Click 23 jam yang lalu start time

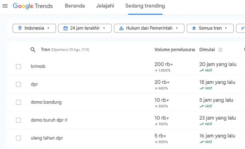pos(217,118)
